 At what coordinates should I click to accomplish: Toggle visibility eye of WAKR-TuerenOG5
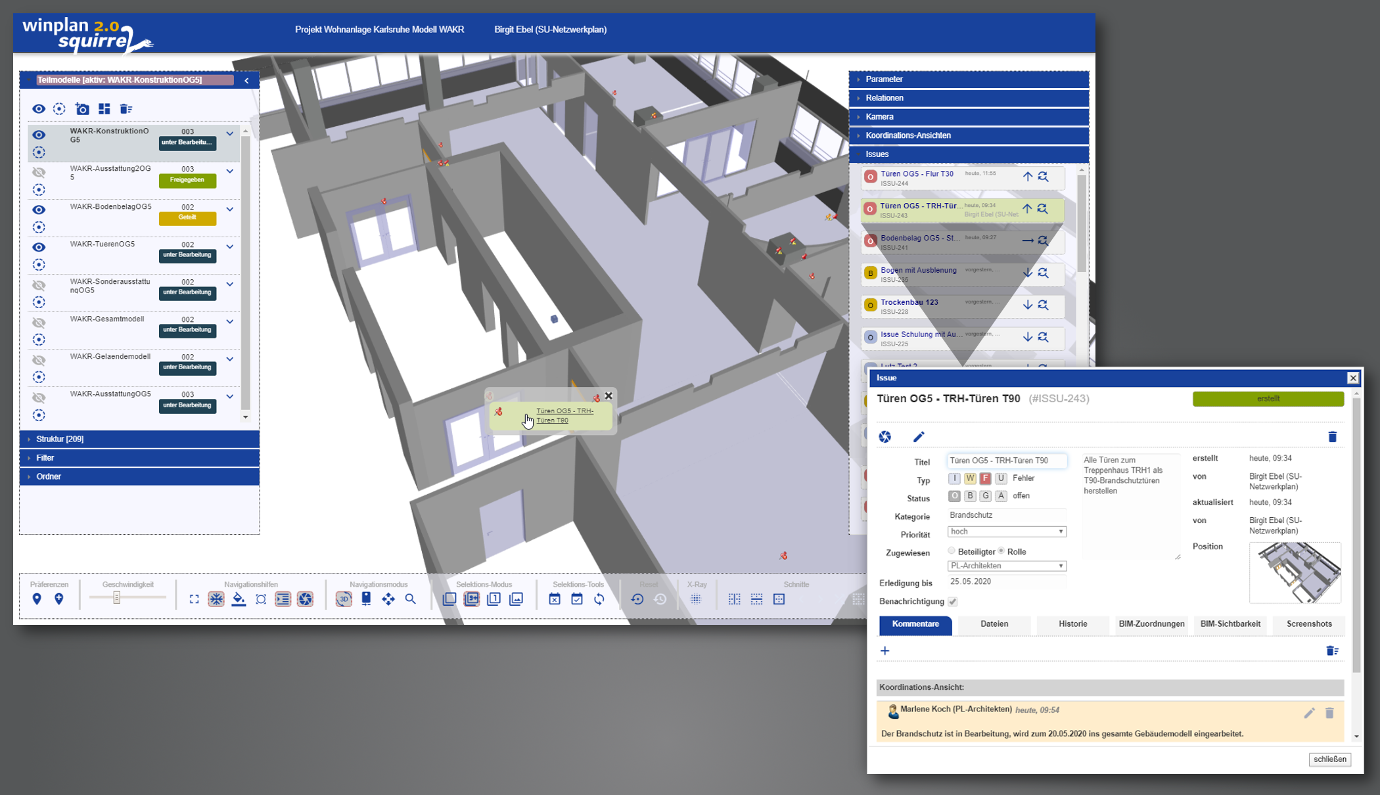click(x=39, y=247)
